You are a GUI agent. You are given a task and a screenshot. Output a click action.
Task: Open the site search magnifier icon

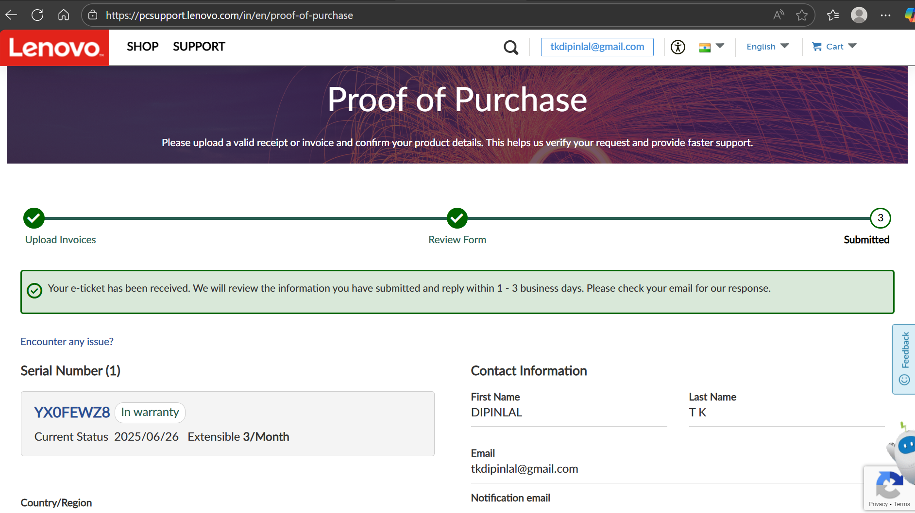510,47
